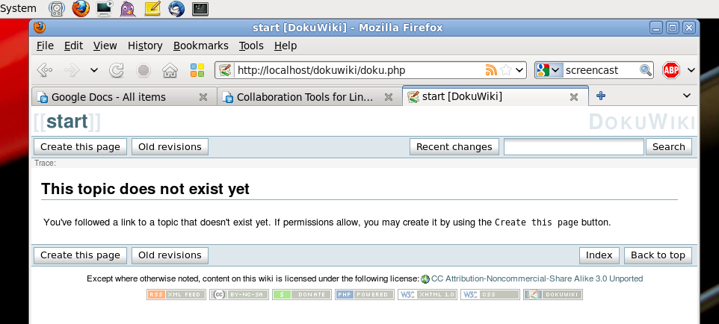Open the CC Attribution-Noncommercial-Share Alike license link

tap(536, 278)
